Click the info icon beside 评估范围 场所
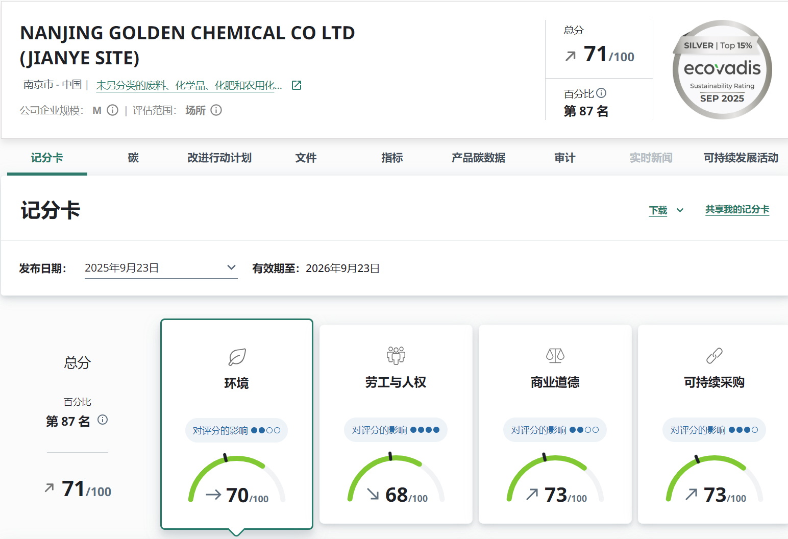 (216, 110)
